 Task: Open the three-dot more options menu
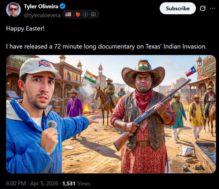212,8
